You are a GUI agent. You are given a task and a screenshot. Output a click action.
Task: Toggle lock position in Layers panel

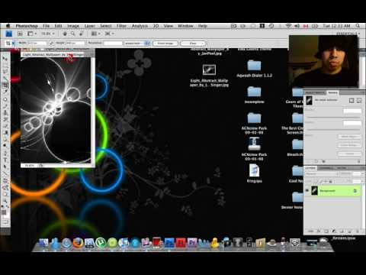click(326, 181)
